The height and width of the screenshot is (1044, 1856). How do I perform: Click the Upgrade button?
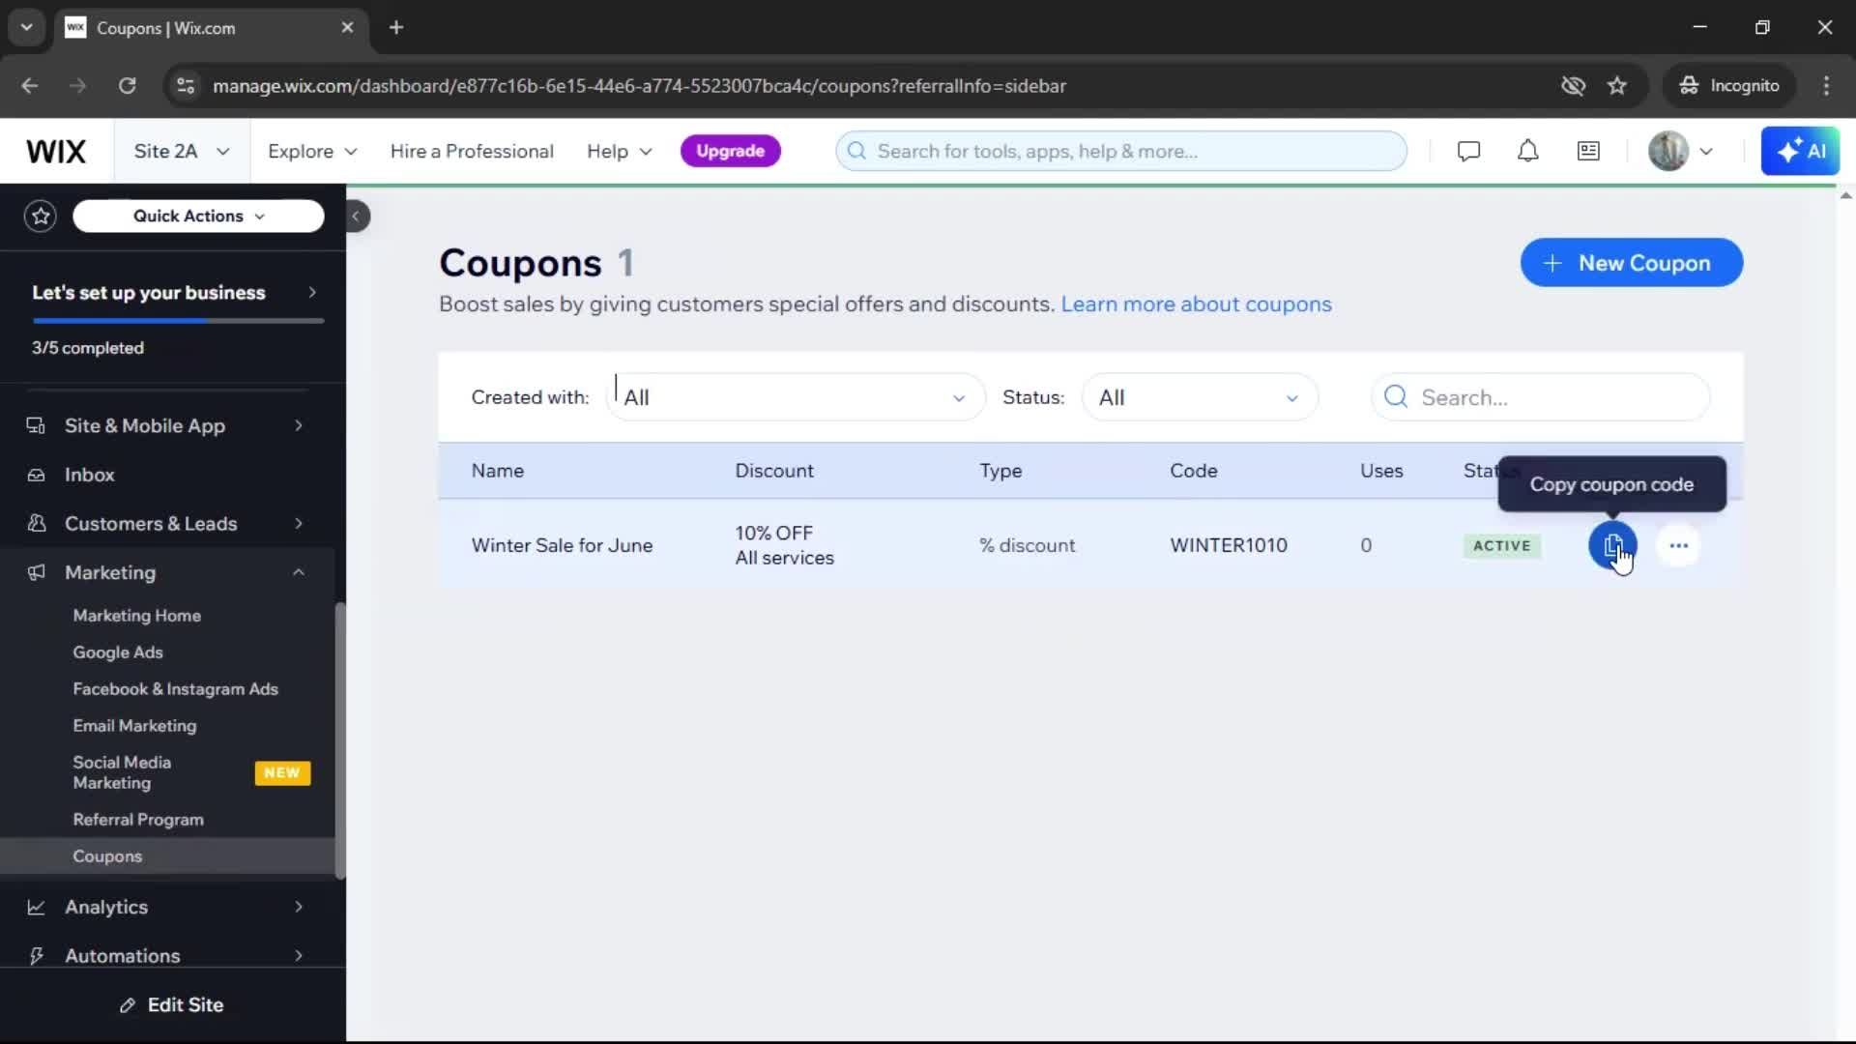click(730, 151)
